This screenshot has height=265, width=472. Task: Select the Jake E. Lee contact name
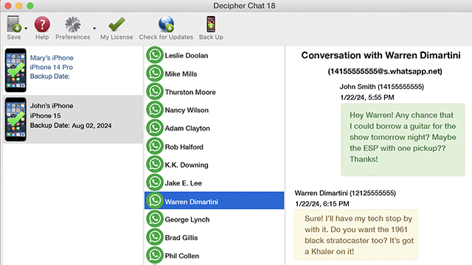tap(184, 183)
